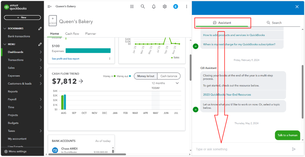Open the Search tab in assistant panel
Image resolution: width=305 pixels, height=157 pixels.
274,23
